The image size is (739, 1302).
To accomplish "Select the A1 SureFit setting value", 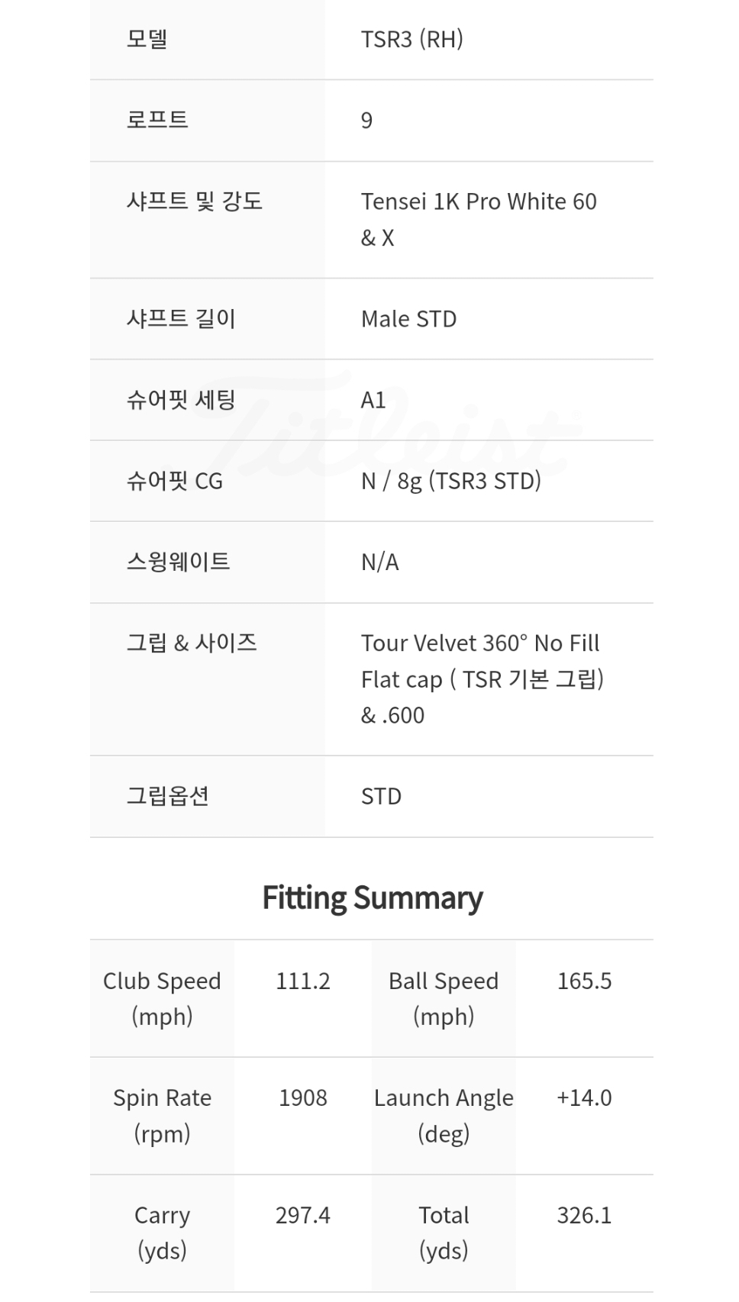I will (x=373, y=400).
